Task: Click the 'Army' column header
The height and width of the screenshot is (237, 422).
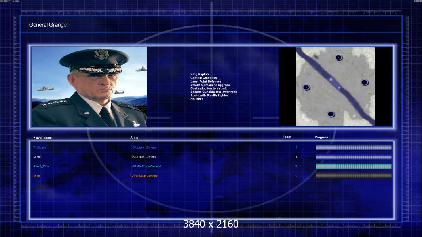Action: click(x=134, y=137)
